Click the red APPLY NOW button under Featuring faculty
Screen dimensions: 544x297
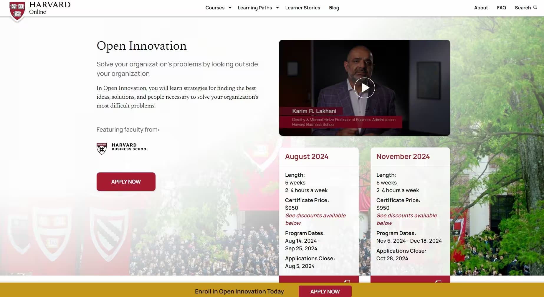pyautogui.click(x=126, y=182)
